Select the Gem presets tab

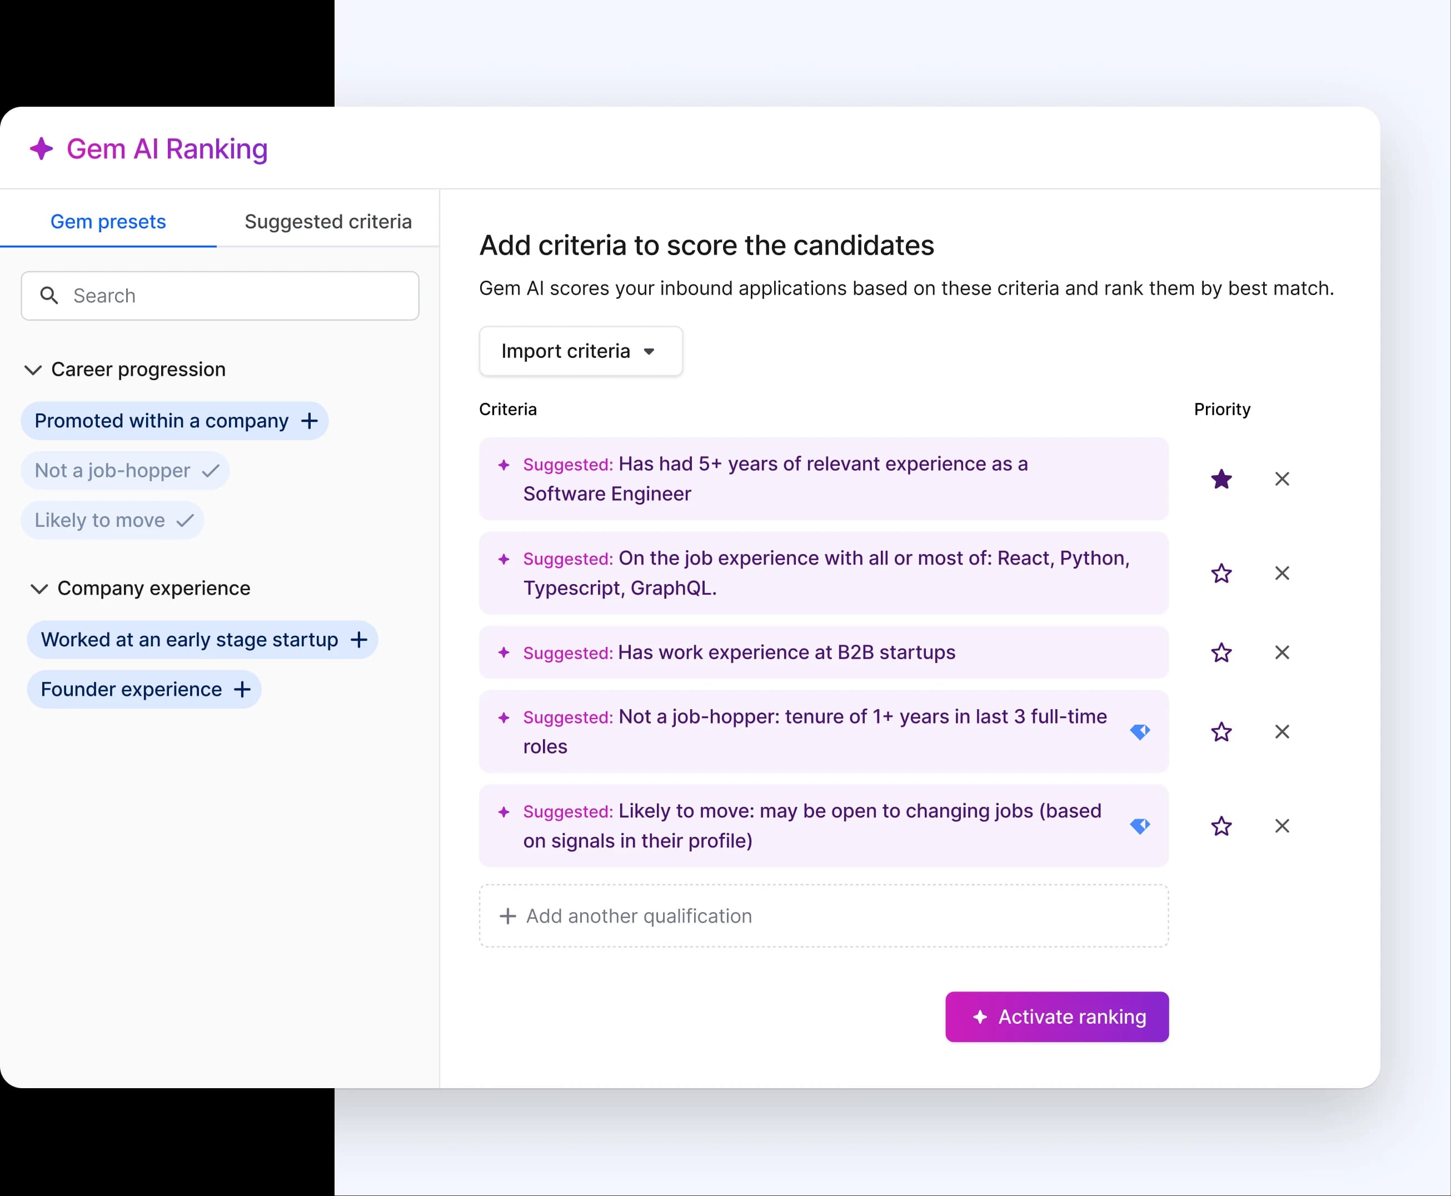pyautogui.click(x=107, y=221)
